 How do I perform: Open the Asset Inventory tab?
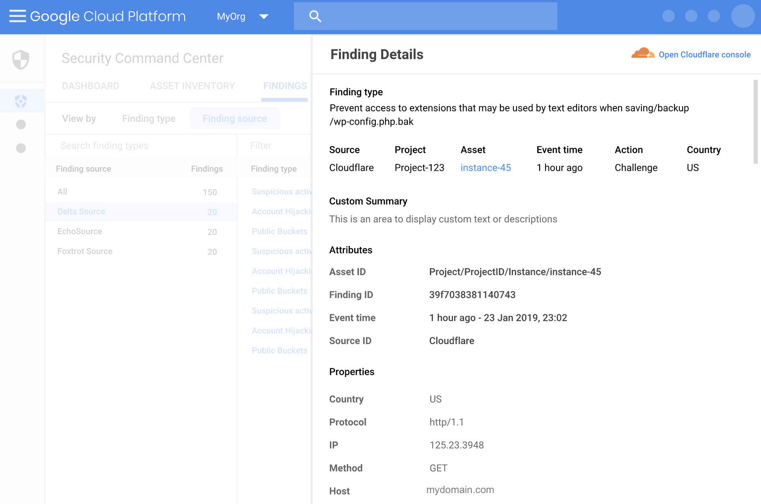pos(192,86)
